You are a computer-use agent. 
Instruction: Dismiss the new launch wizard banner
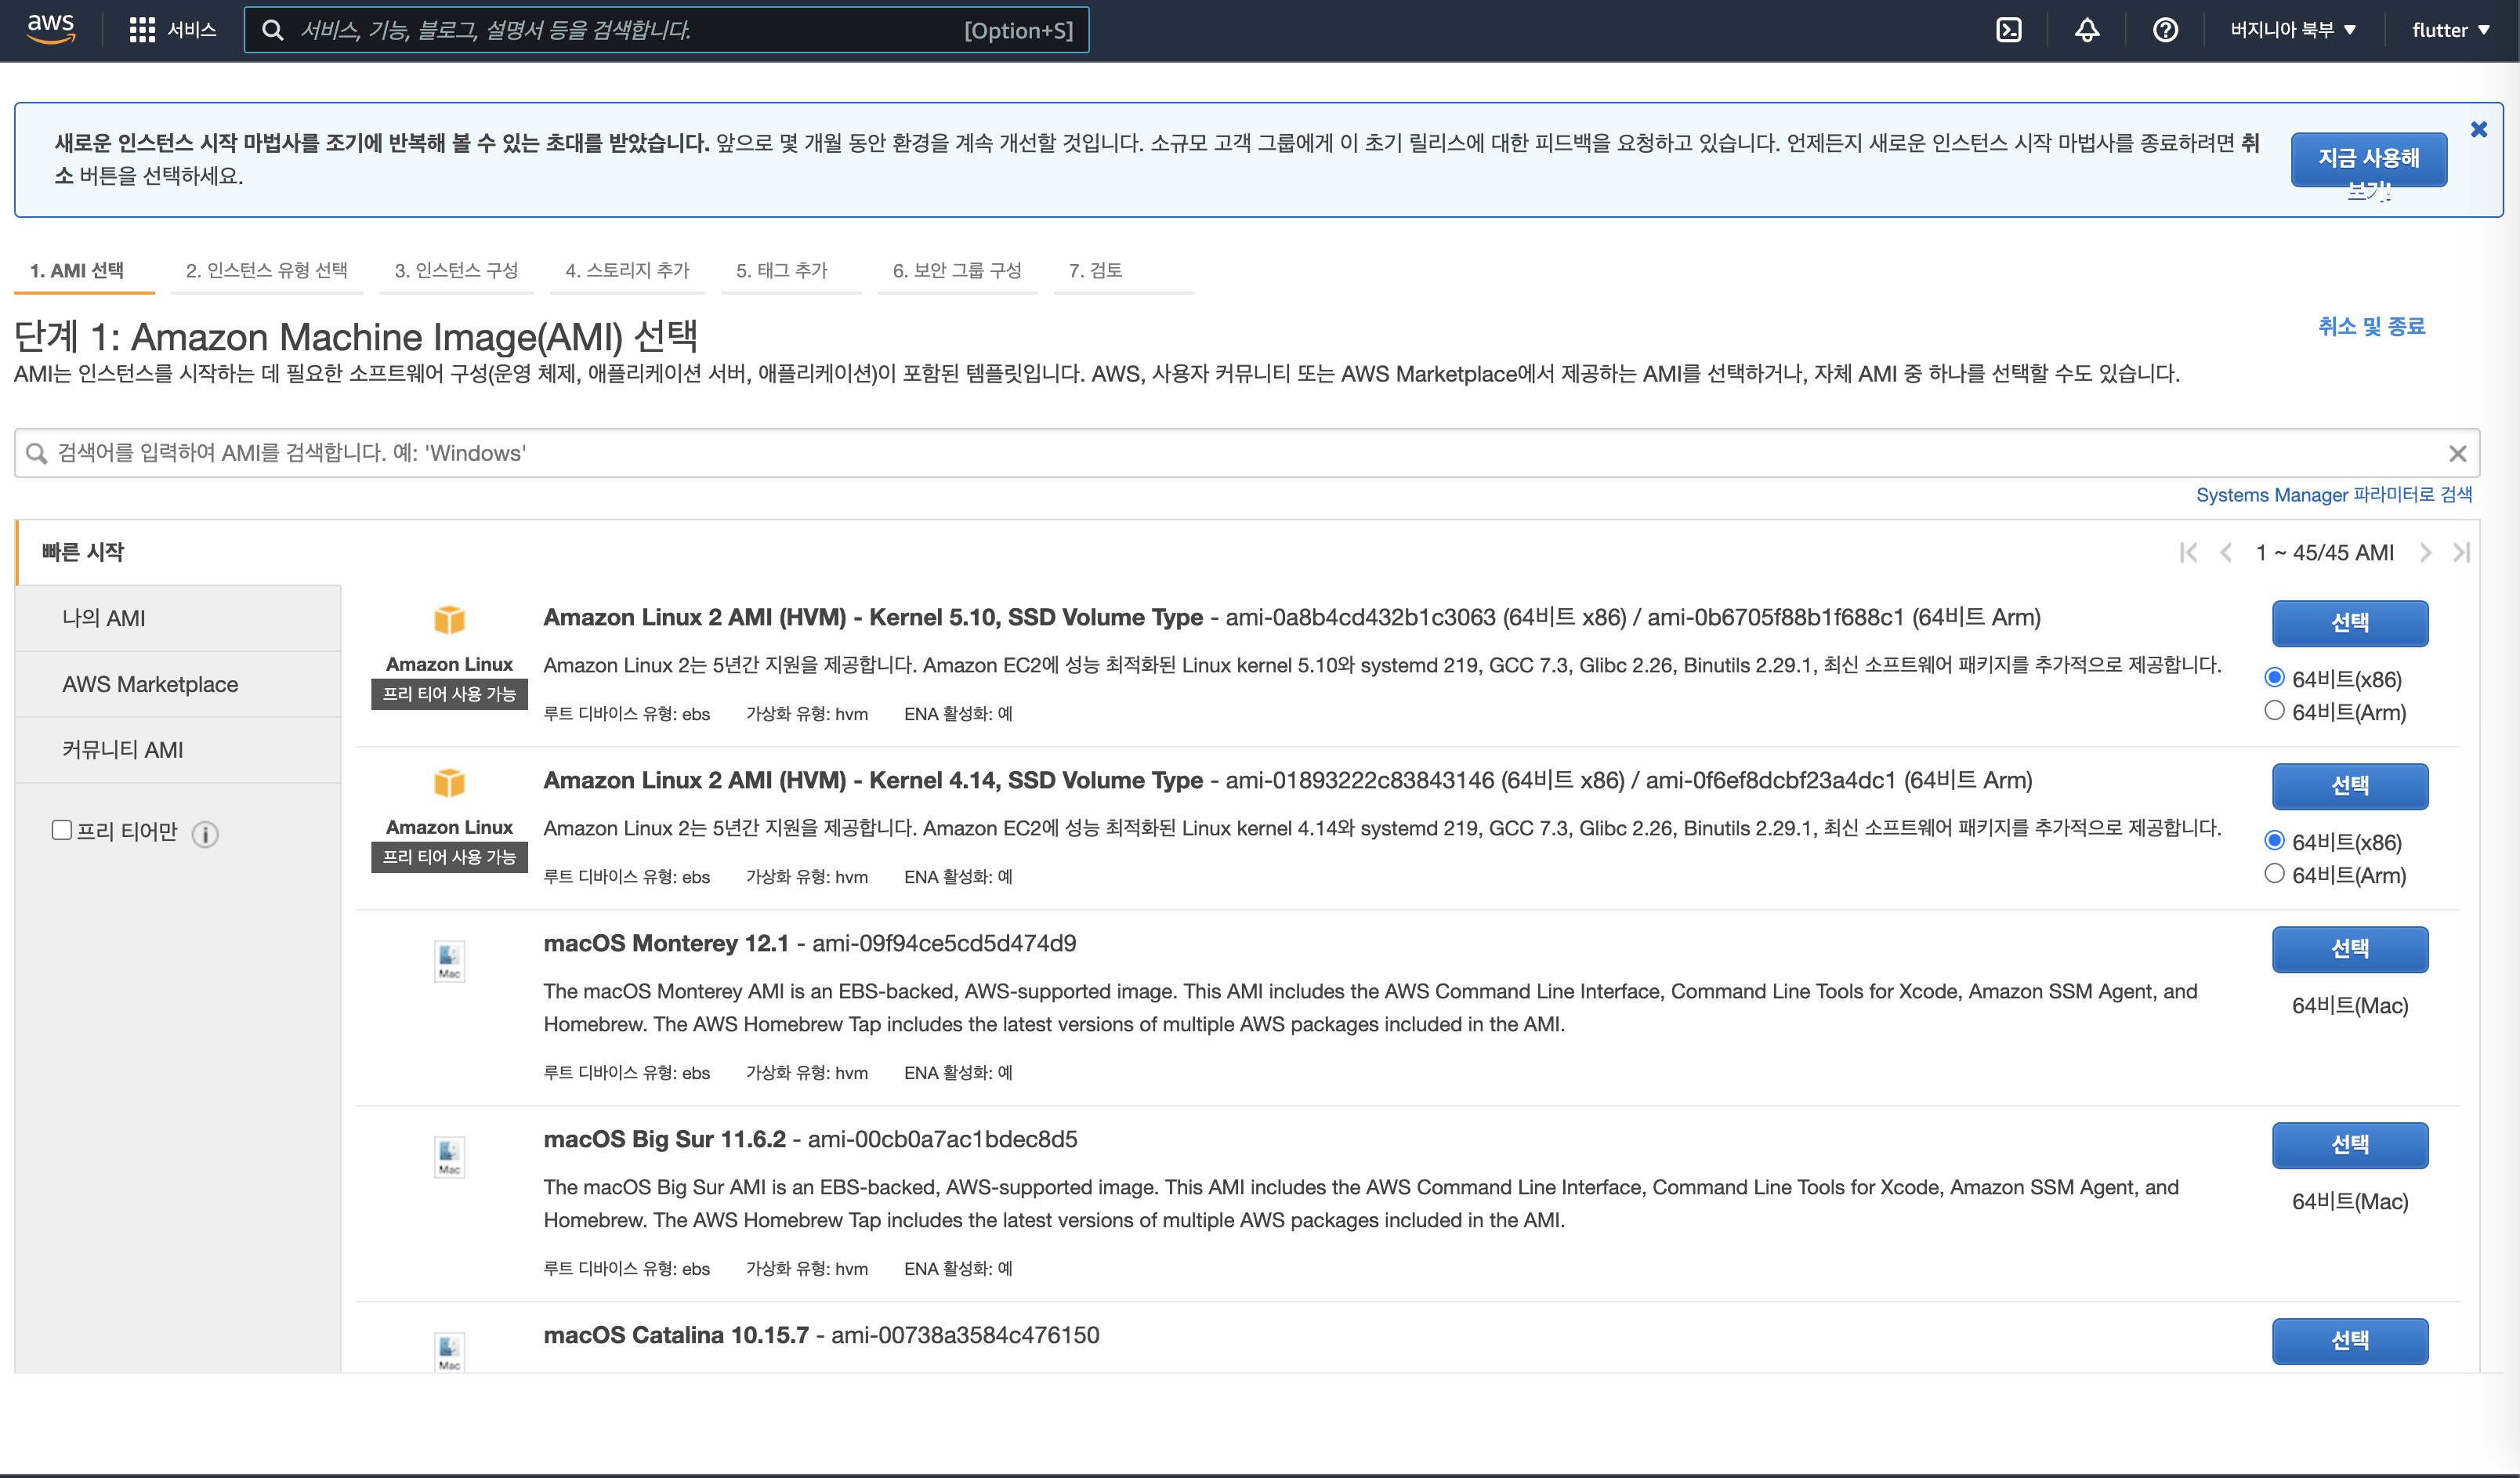(2478, 130)
